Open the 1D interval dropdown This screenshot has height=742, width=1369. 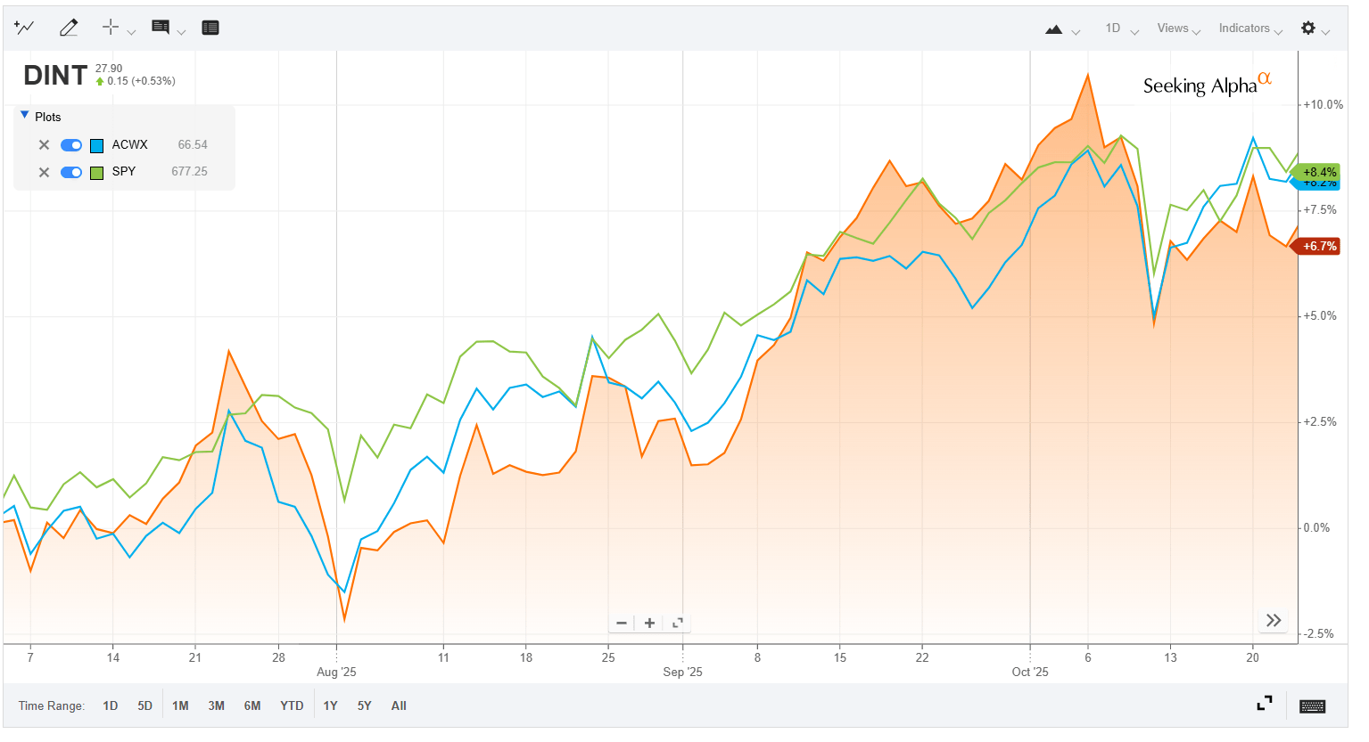tap(1118, 29)
